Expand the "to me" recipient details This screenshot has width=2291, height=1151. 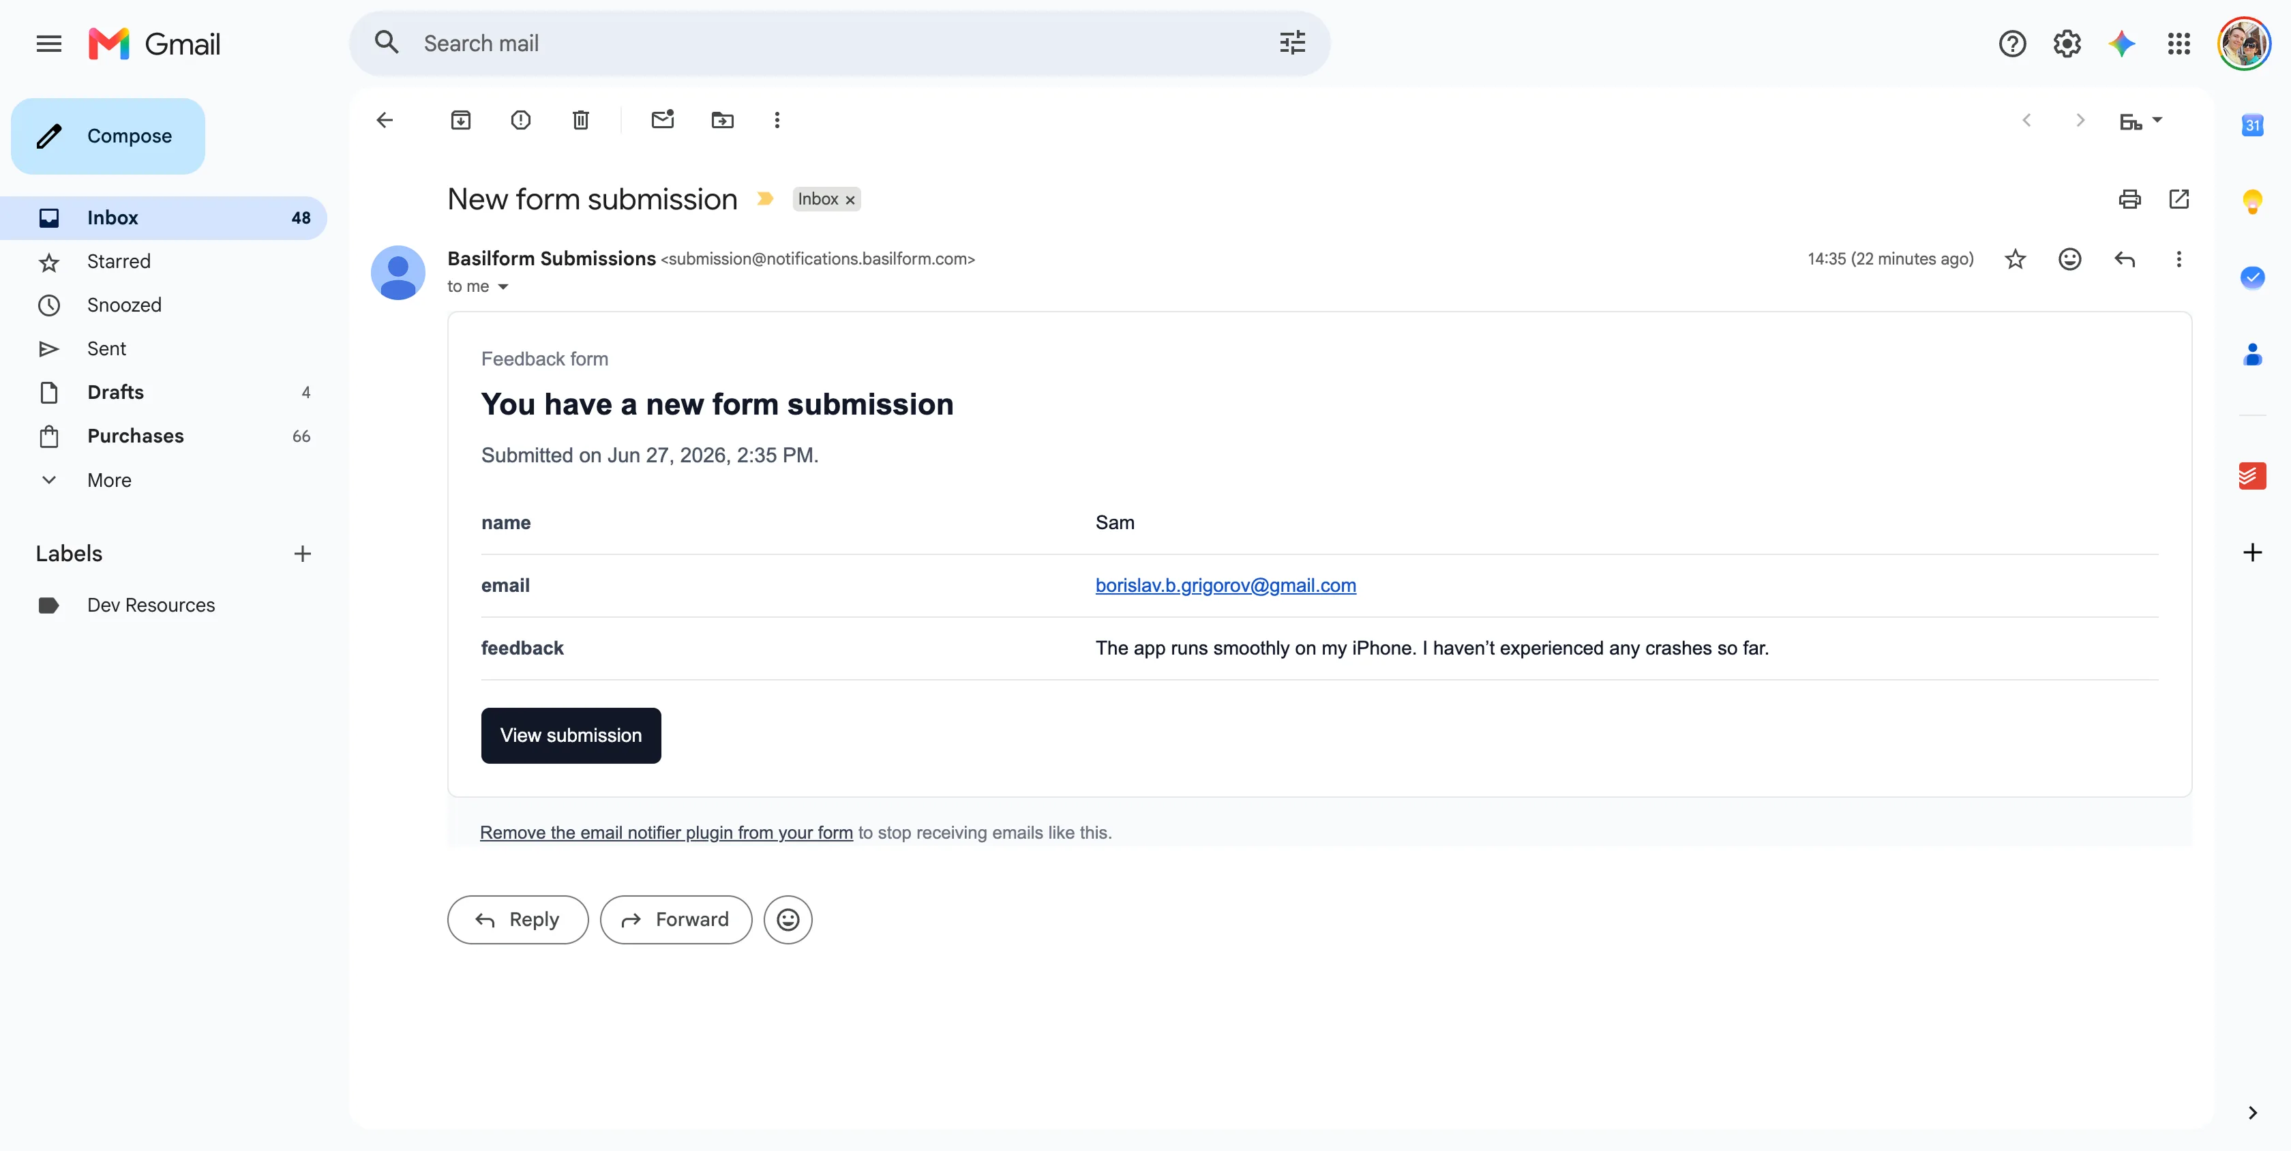(503, 286)
